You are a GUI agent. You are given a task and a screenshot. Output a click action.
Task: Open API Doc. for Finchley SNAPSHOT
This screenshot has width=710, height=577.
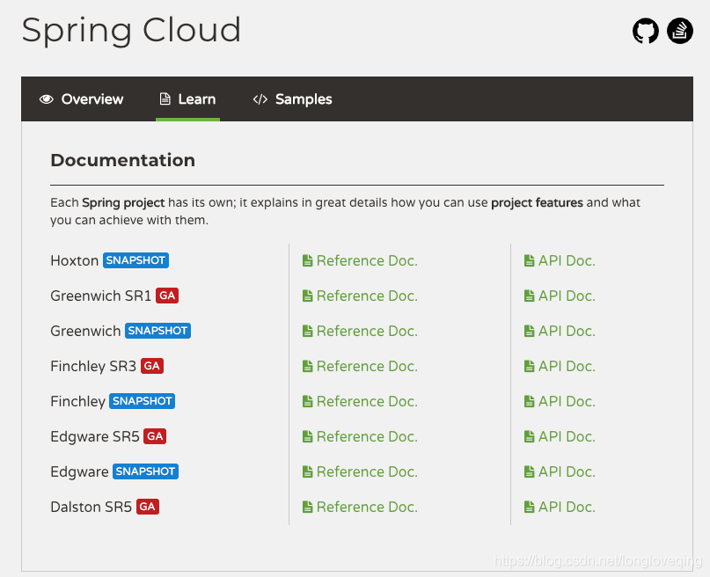[x=560, y=401]
